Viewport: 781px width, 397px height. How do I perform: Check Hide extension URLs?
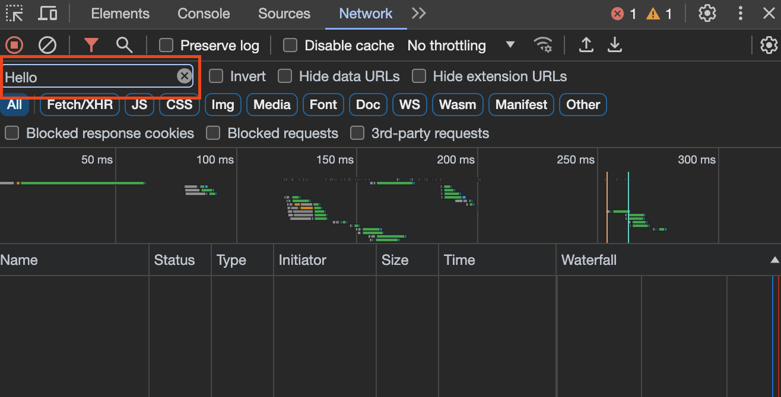[419, 76]
